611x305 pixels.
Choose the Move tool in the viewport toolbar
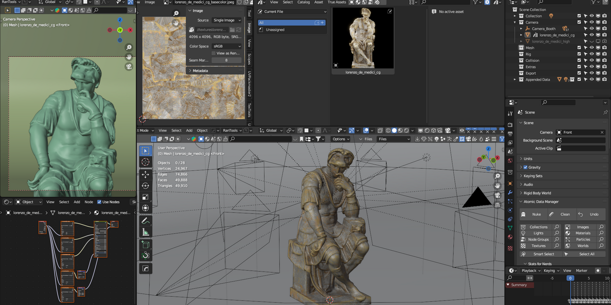(146, 174)
